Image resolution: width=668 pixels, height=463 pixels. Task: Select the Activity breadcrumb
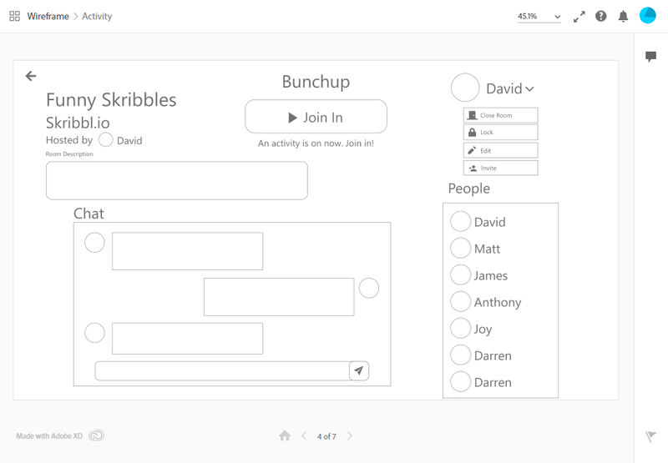[97, 16]
